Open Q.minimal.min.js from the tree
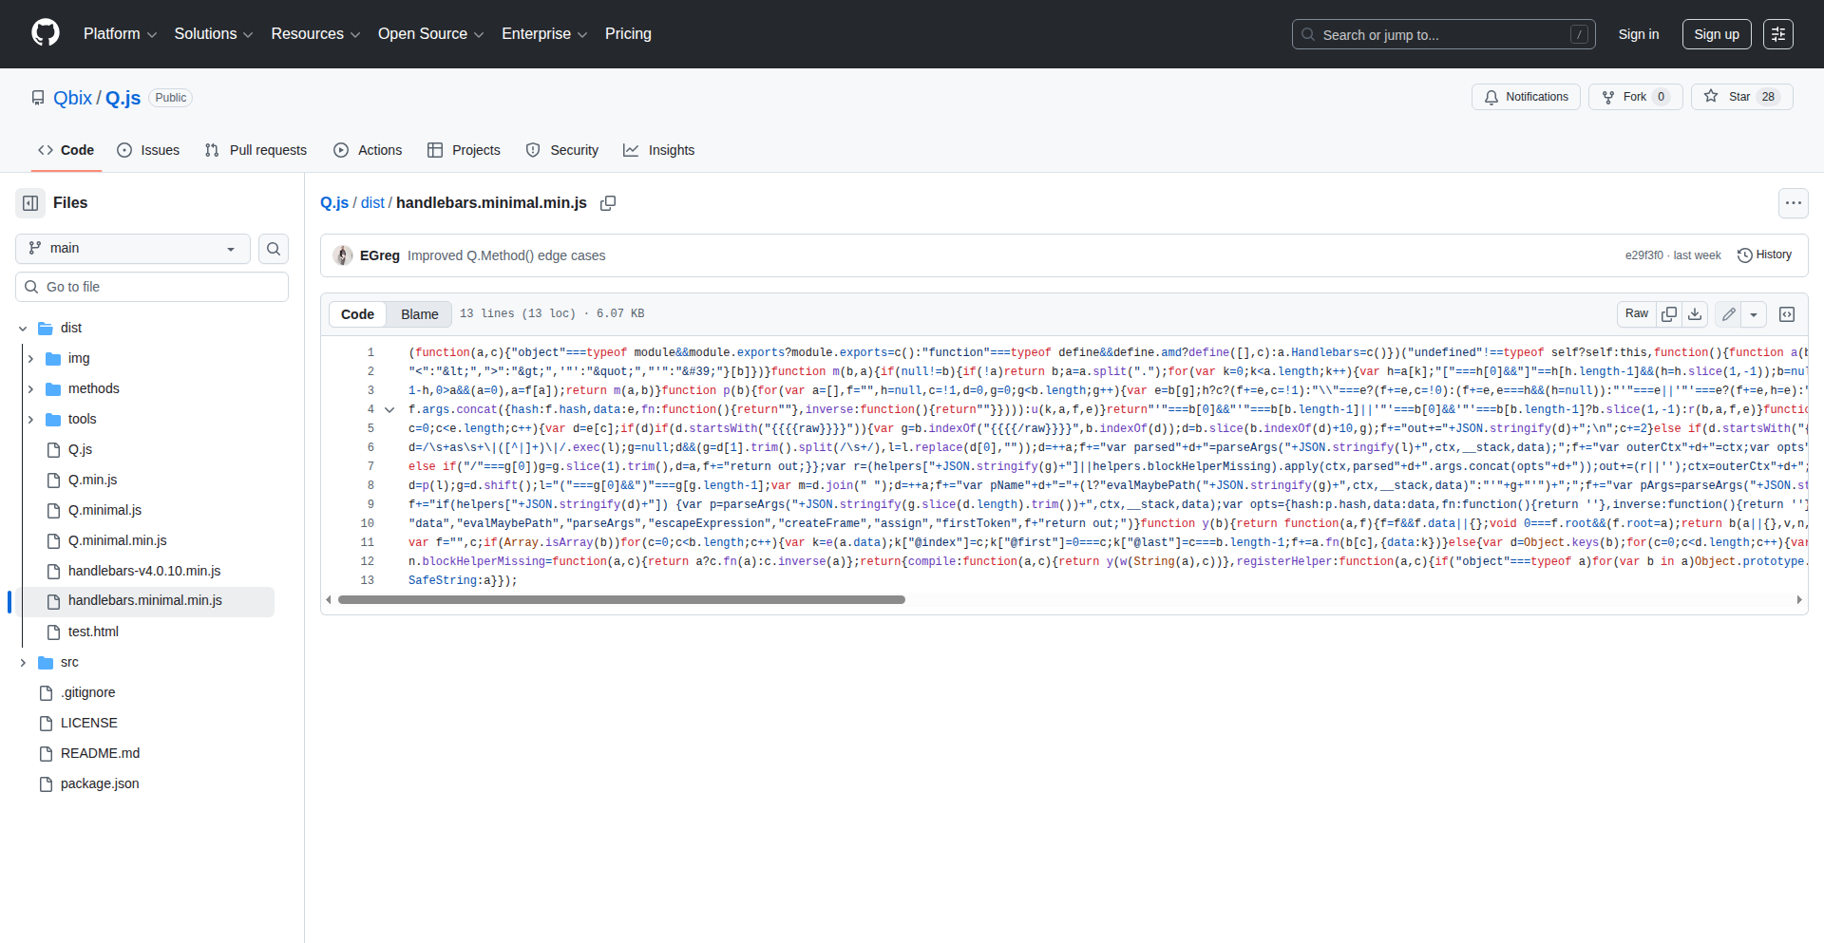The height and width of the screenshot is (943, 1824). point(117,540)
